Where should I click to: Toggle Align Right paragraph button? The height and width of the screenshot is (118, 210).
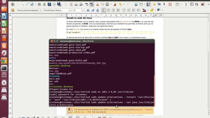pyautogui.click(x=113, y=10)
